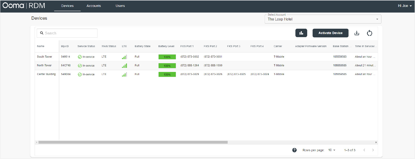Image resolution: width=415 pixels, height=159 pixels.
Task: Refresh the devices list
Action: pyautogui.click(x=369, y=33)
